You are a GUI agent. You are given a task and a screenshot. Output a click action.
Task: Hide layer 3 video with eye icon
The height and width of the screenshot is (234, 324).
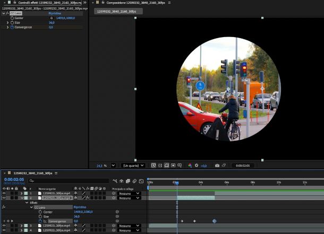point(4,226)
